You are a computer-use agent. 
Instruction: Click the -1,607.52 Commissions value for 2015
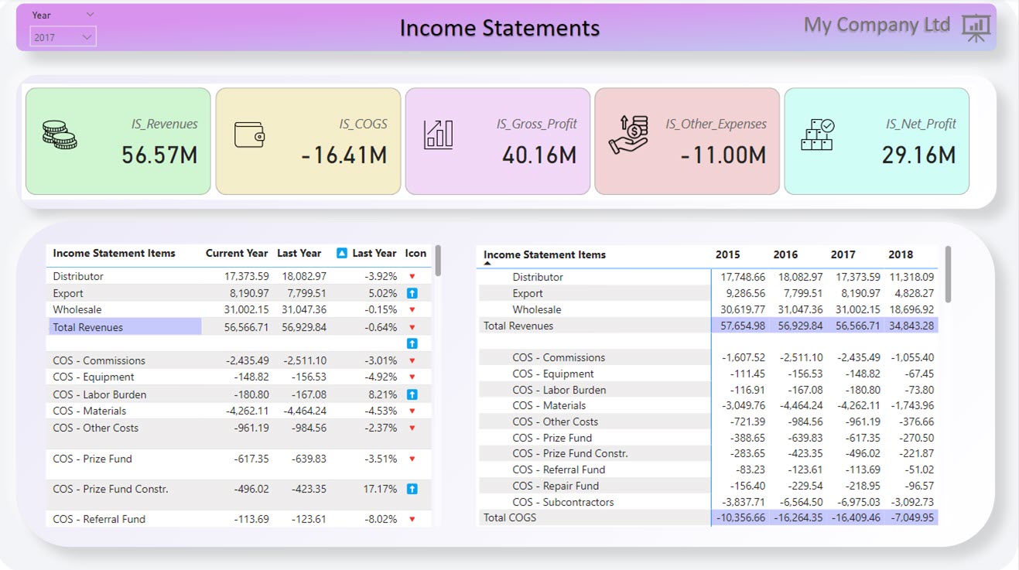coord(744,357)
